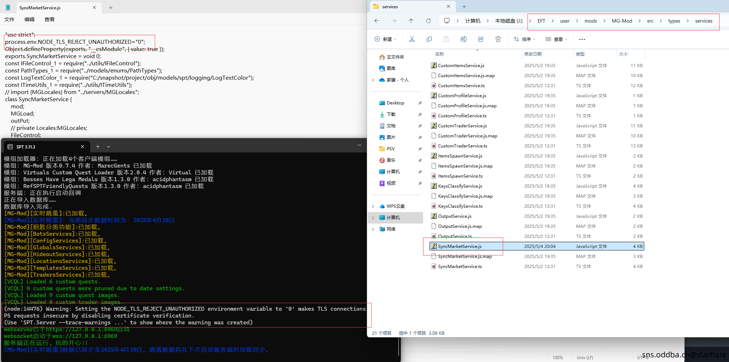Expand the 计算机 tree node in sidebar
This screenshot has width=729, height=362.
(373, 218)
